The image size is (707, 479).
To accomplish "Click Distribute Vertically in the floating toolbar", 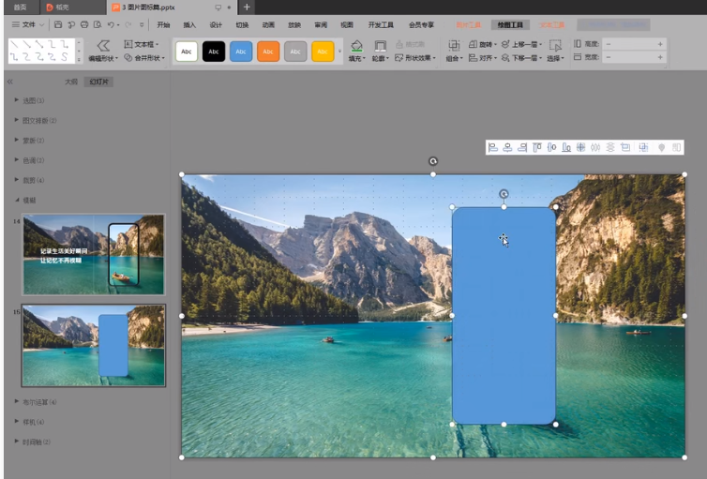I will tap(610, 147).
